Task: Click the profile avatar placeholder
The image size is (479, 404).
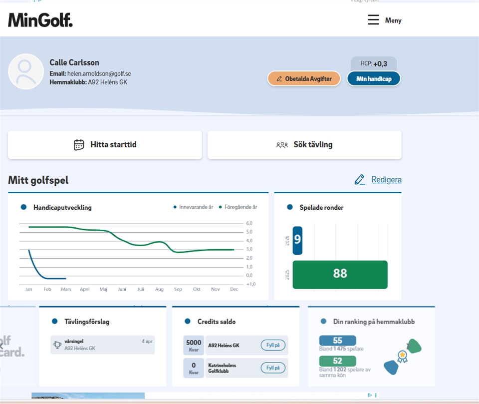Action: (x=26, y=72)
